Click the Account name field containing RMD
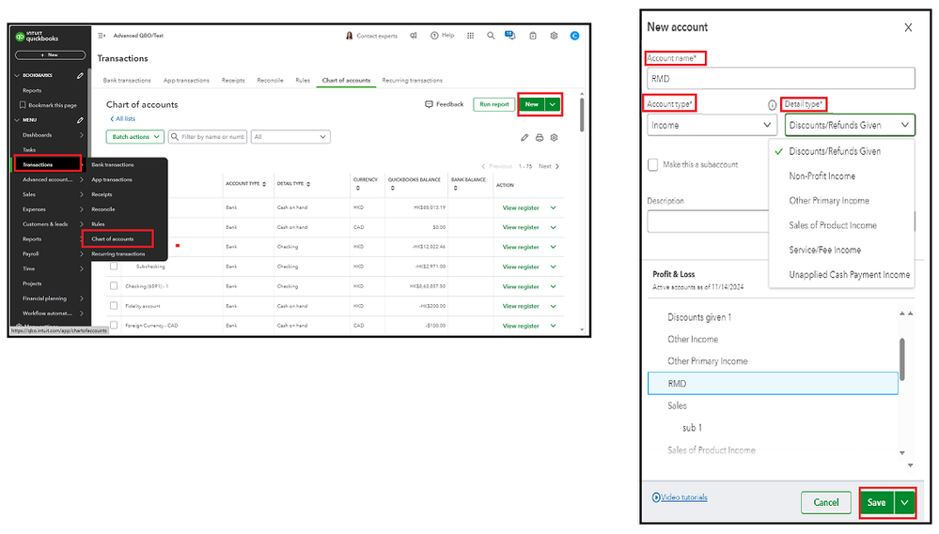The height and width of the screenshot is (534, 939). click(781, 78)
